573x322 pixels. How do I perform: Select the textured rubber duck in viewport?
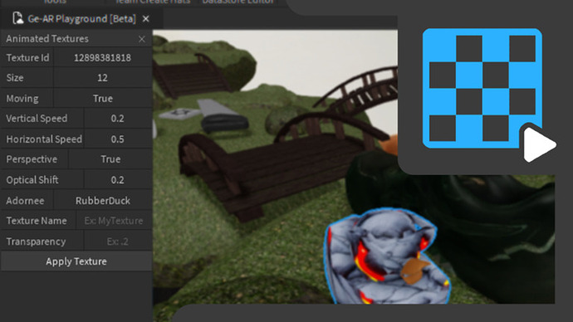pos(385,256)
